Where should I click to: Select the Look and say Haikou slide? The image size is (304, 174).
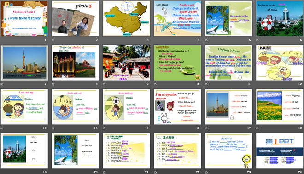(x=76, y=107)
